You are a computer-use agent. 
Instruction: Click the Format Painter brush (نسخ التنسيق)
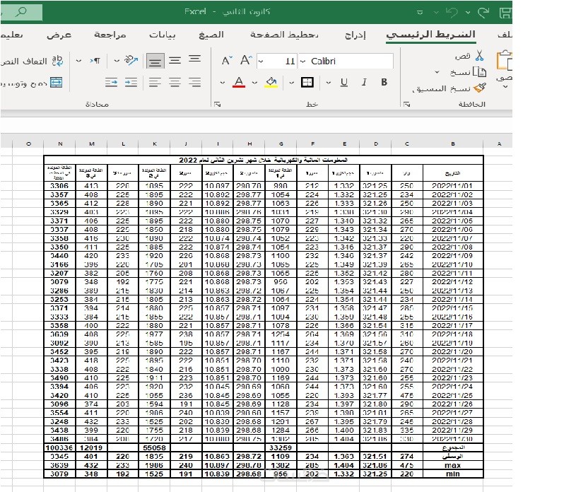pos(449,88)
